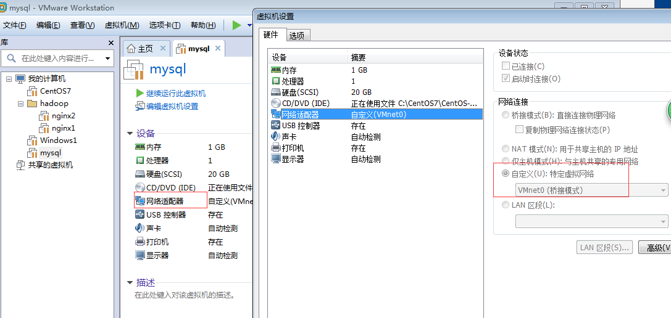
Task: Close the 主页 tab
Action: [x=162, y=48]
